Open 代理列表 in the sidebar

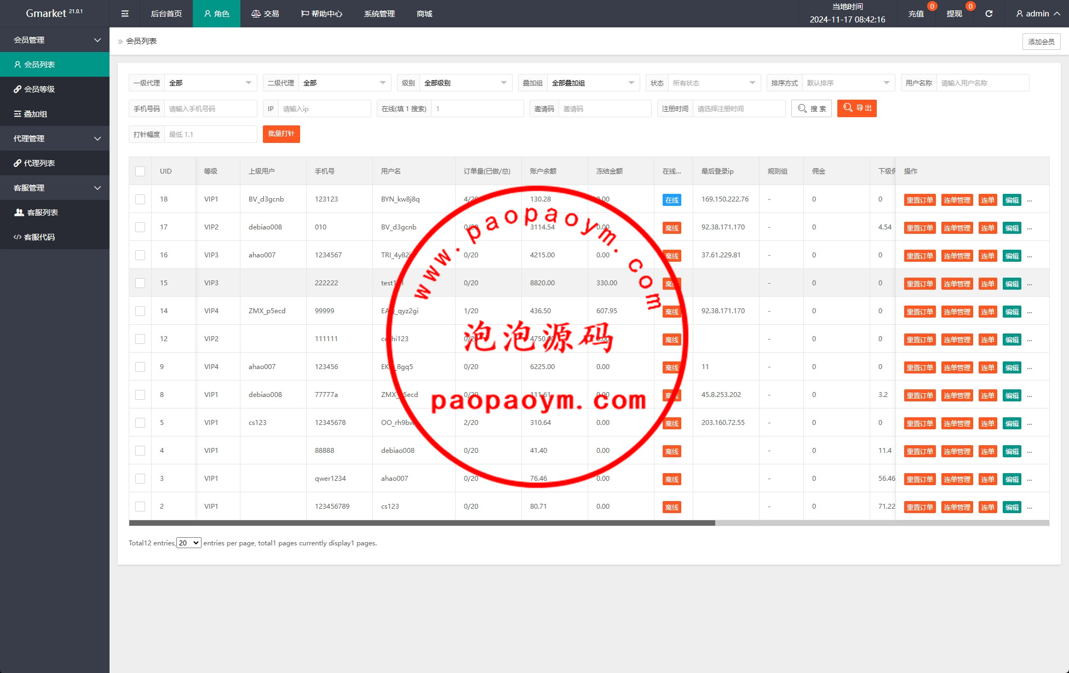click(55, 163)
